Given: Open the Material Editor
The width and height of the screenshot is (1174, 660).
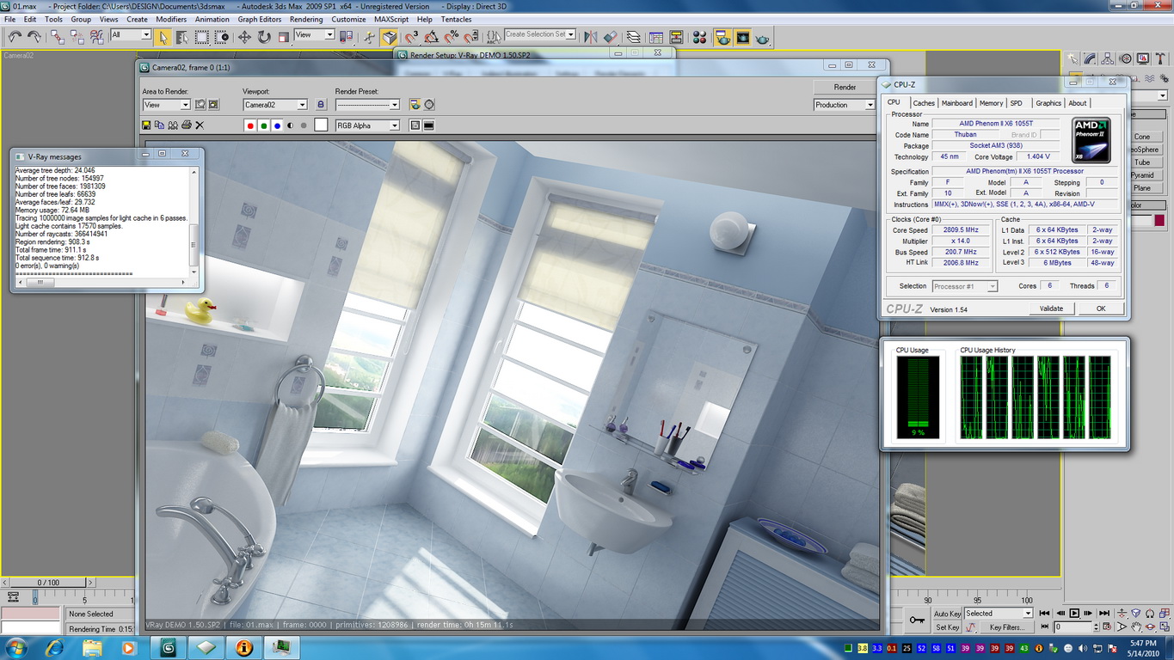Looking at the screenshot, I should click(x=699, y=37).
